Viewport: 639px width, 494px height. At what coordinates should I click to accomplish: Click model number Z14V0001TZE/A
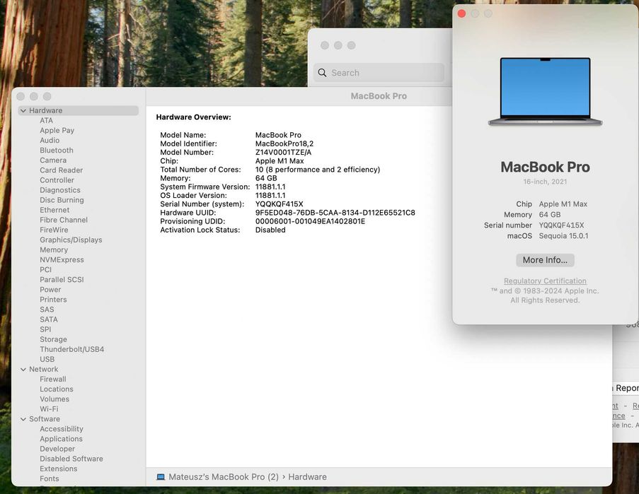(x=283, y=152)
